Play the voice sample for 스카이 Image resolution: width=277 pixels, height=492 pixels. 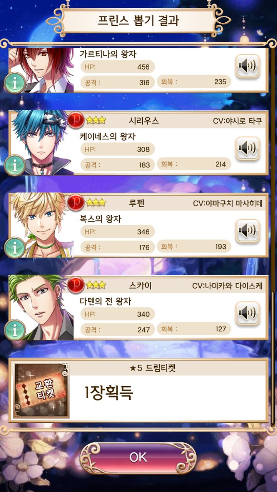[x=247, y=314]
